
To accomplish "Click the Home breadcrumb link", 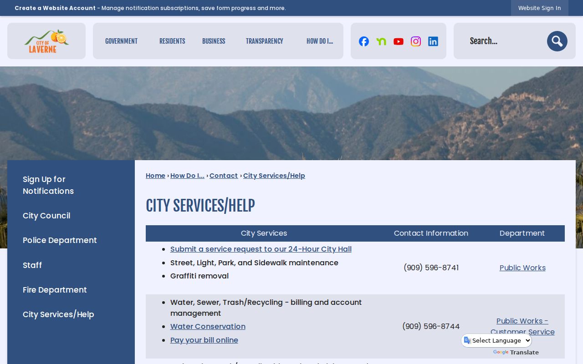I will (155, 176).
